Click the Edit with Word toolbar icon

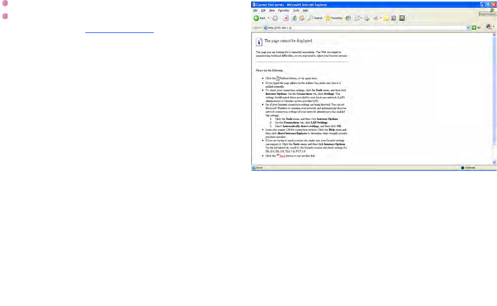375,18
